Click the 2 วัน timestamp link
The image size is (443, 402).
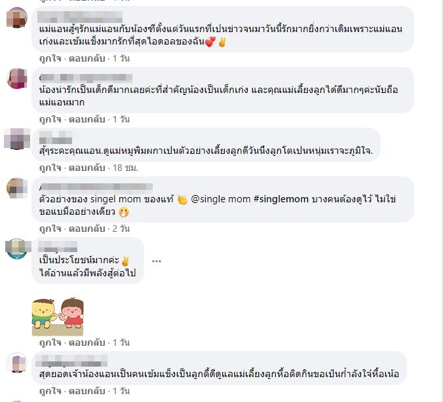tap(121, 228)
